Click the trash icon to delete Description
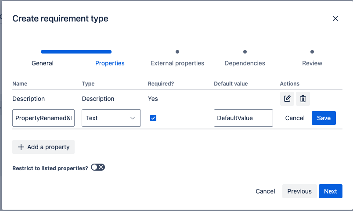 click(x=303, y=99)
